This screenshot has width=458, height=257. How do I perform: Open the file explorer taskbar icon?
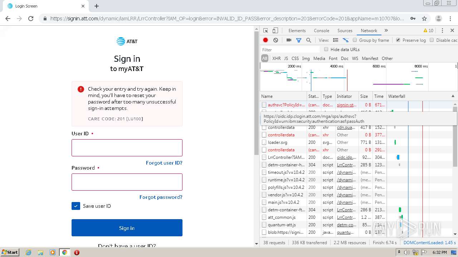(40, 252)
